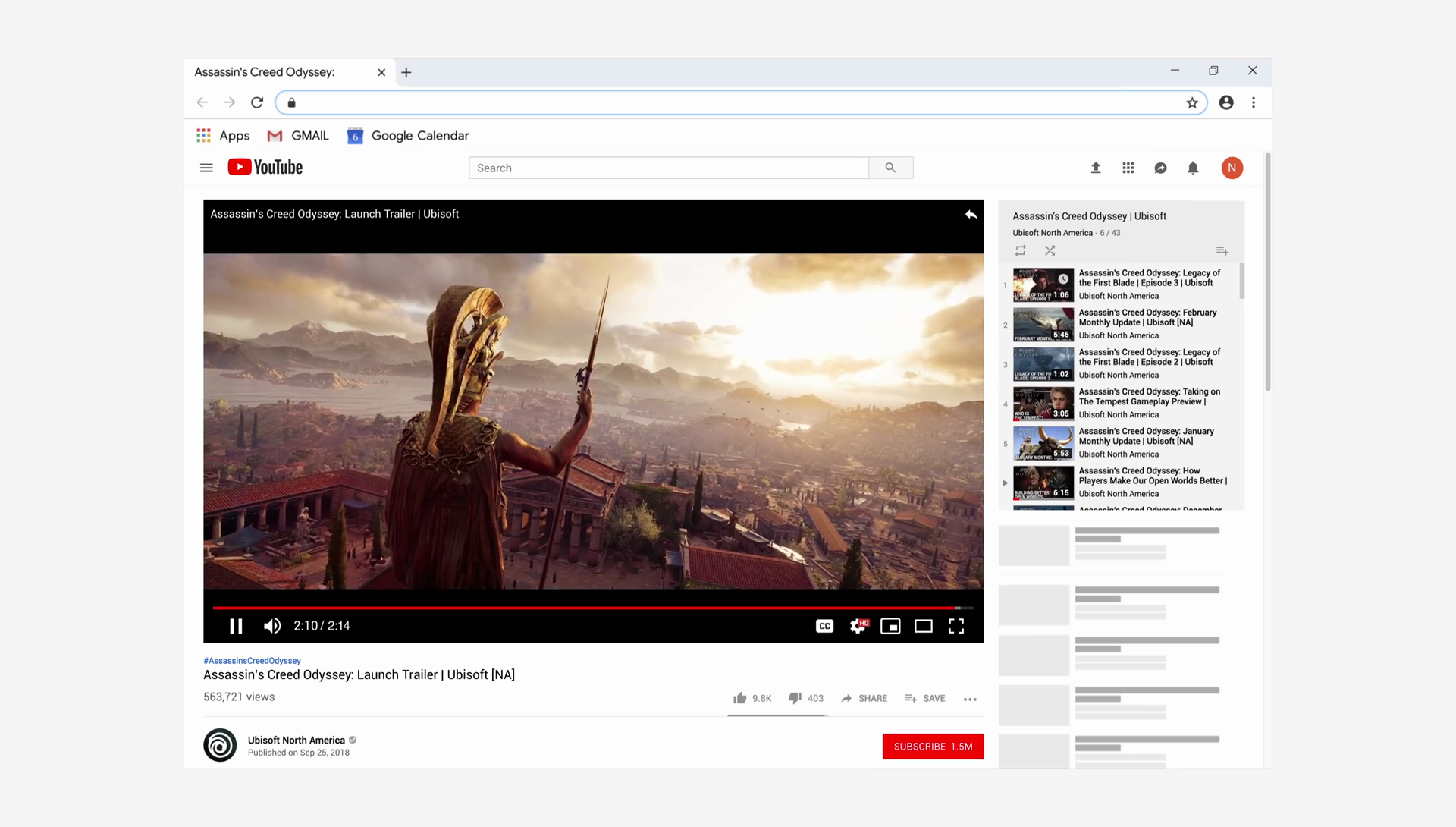Open the video quality settings gear

click(858, 626)
